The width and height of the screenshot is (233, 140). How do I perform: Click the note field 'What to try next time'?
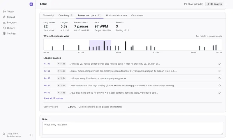133,128
